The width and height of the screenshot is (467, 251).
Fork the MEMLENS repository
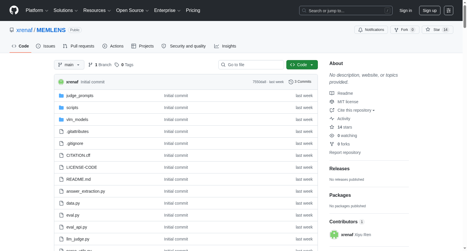[405, 30]
